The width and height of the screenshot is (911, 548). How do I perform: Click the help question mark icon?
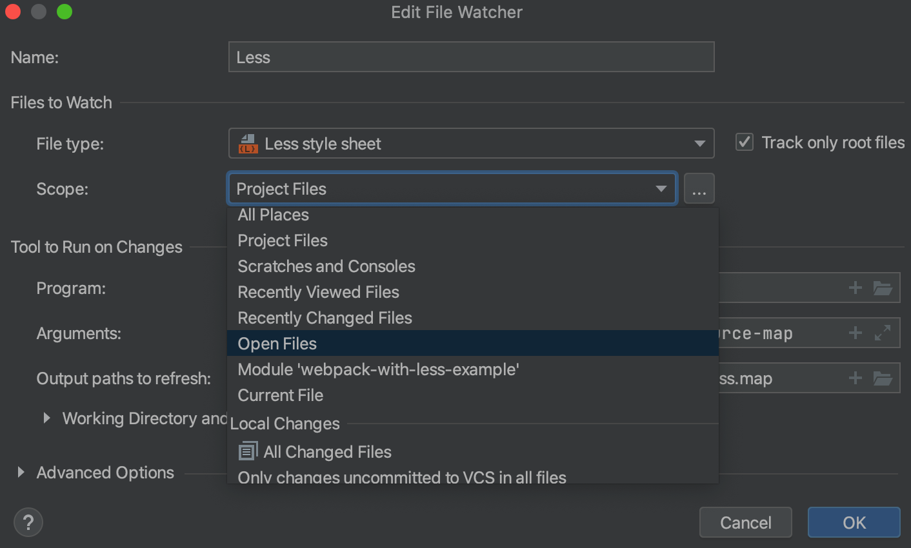coord(28,522)
